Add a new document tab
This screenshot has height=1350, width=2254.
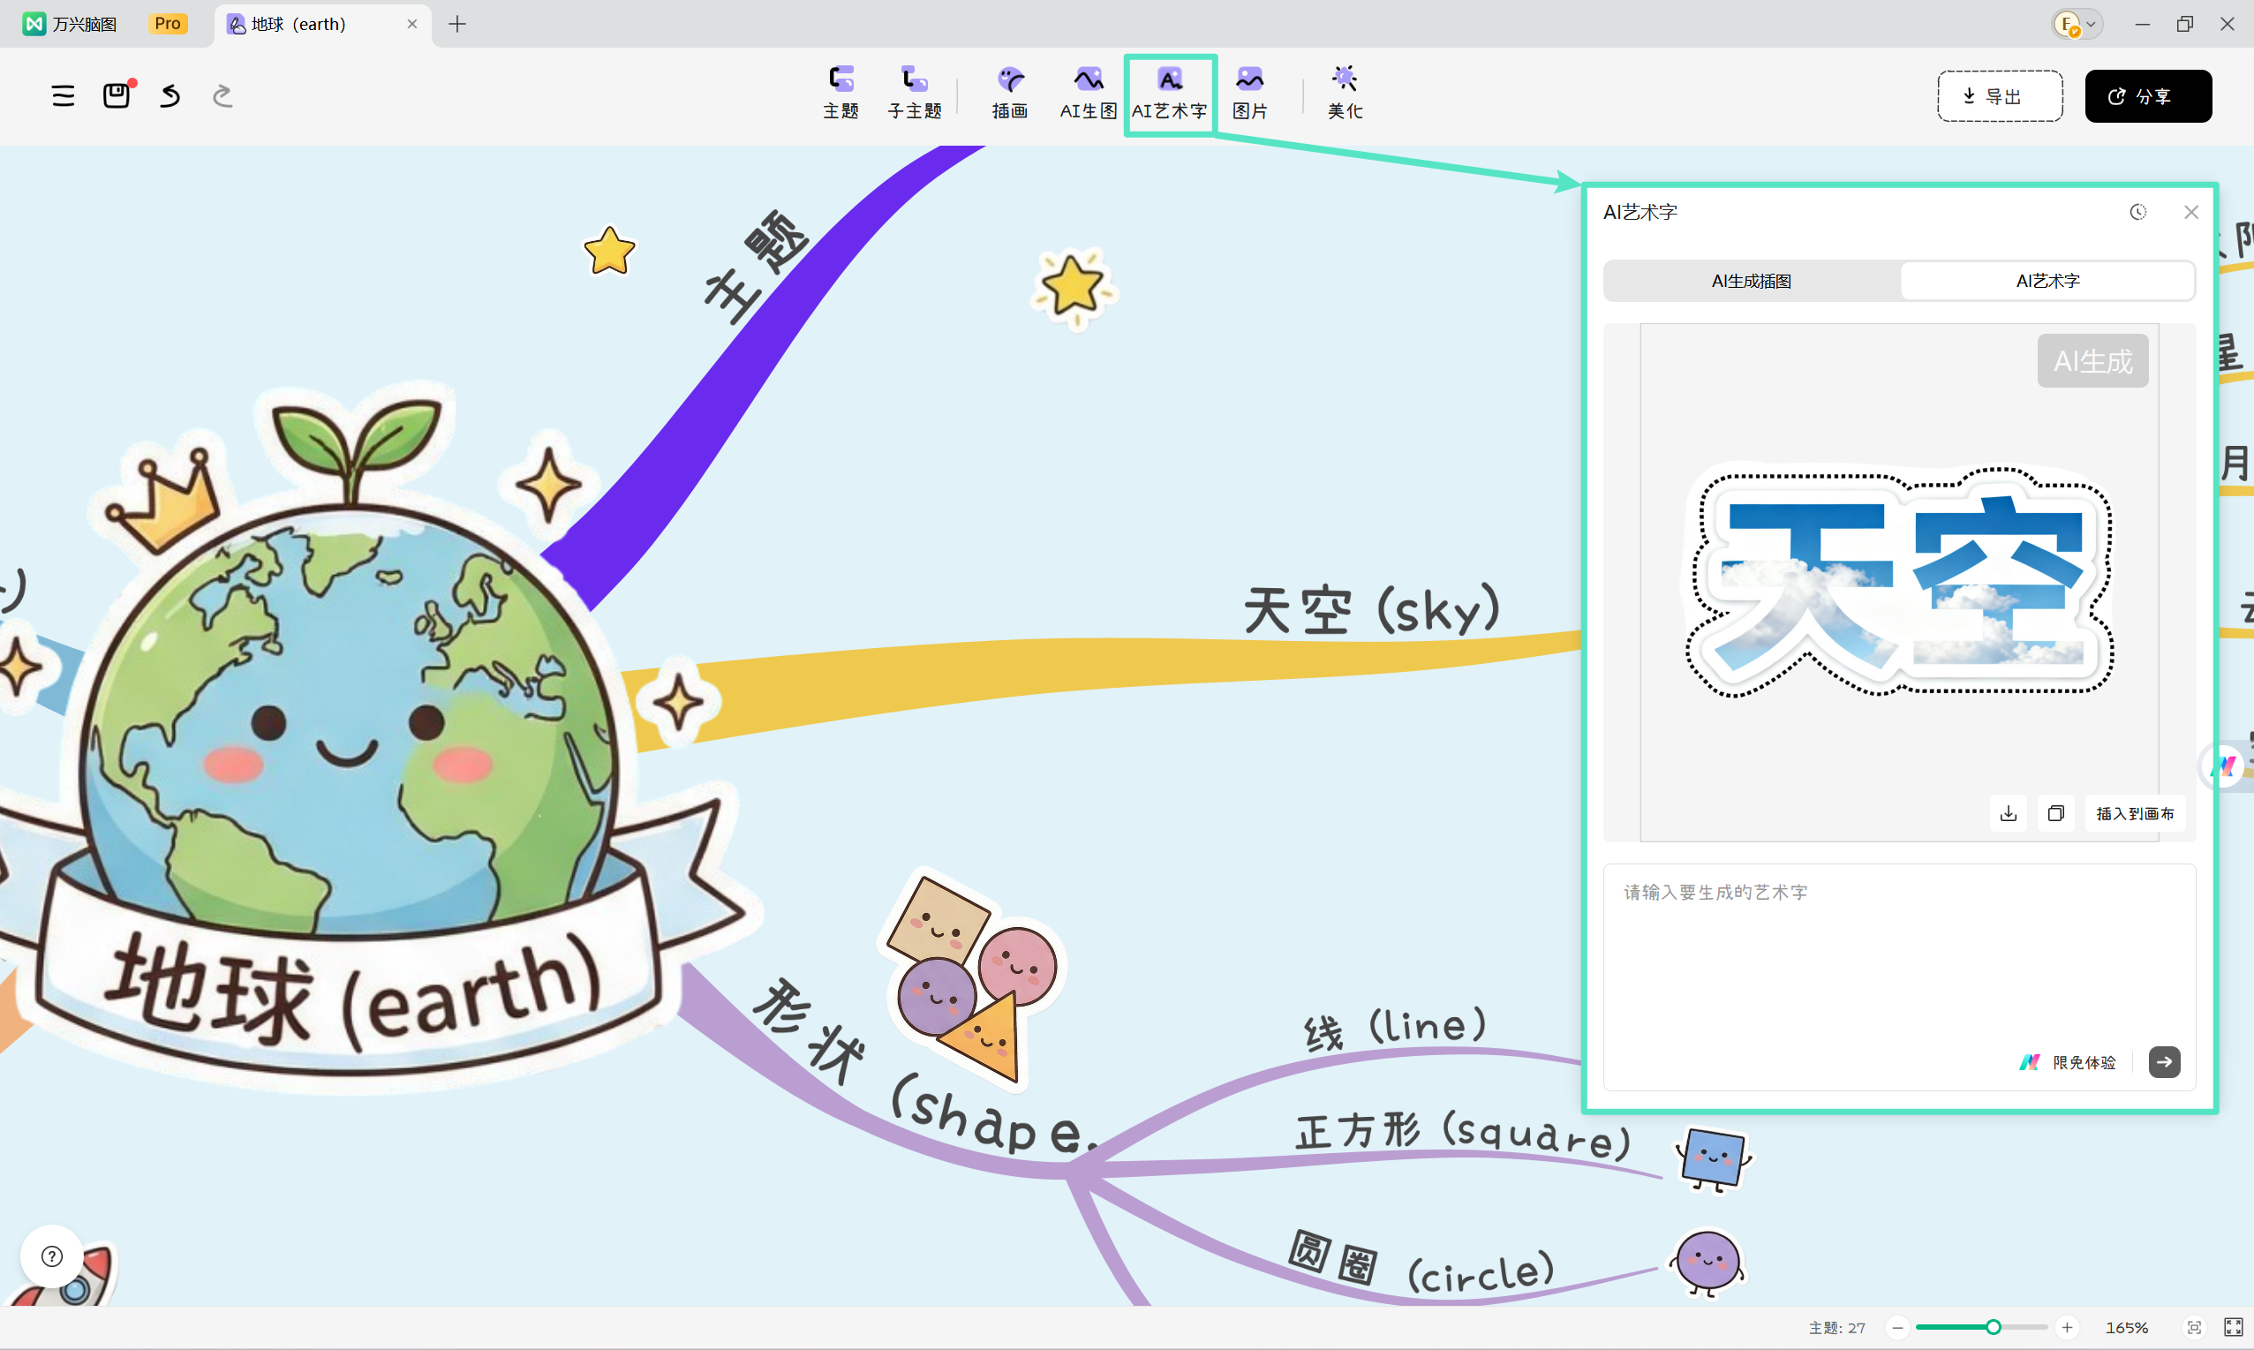point(457,24)
